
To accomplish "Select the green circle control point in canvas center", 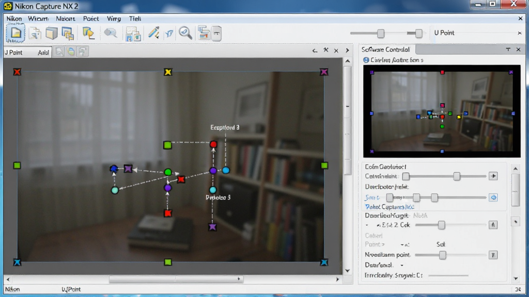I will pyautogui.click(x=168, y=172).
